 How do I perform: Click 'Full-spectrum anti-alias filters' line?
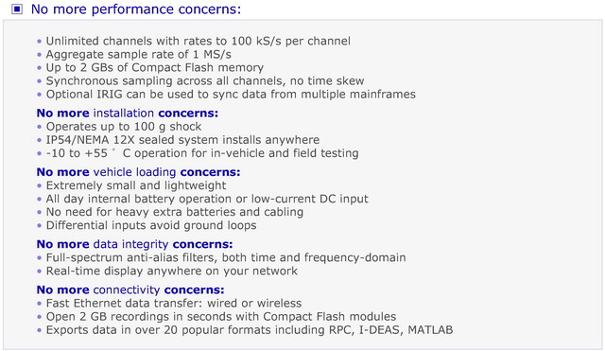(x=226, y=258)
